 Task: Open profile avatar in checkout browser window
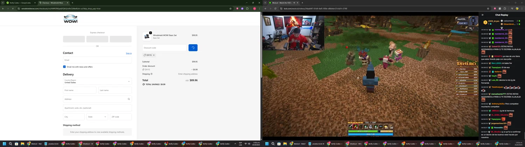coord(254,9)
